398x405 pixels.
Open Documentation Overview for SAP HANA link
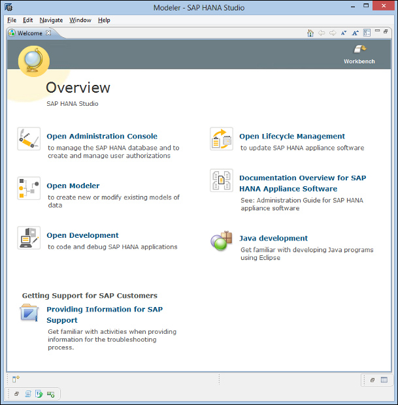[303, 183]
